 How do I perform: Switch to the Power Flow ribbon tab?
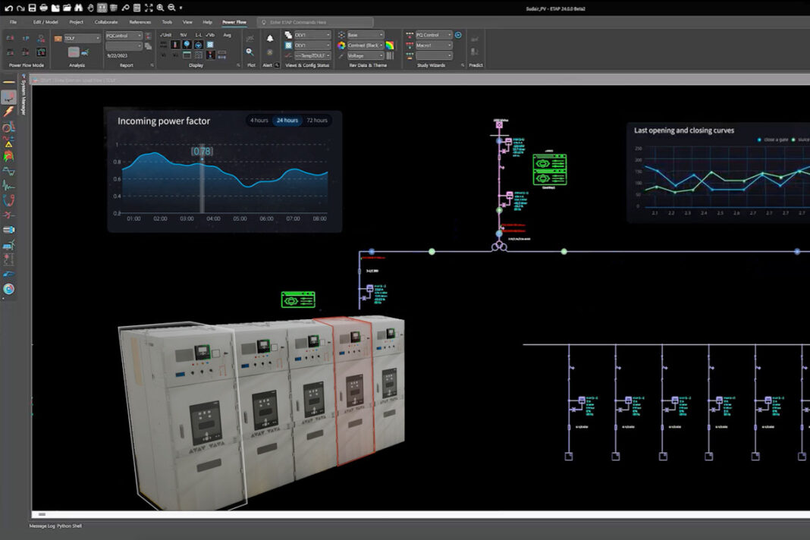point(234,22)
